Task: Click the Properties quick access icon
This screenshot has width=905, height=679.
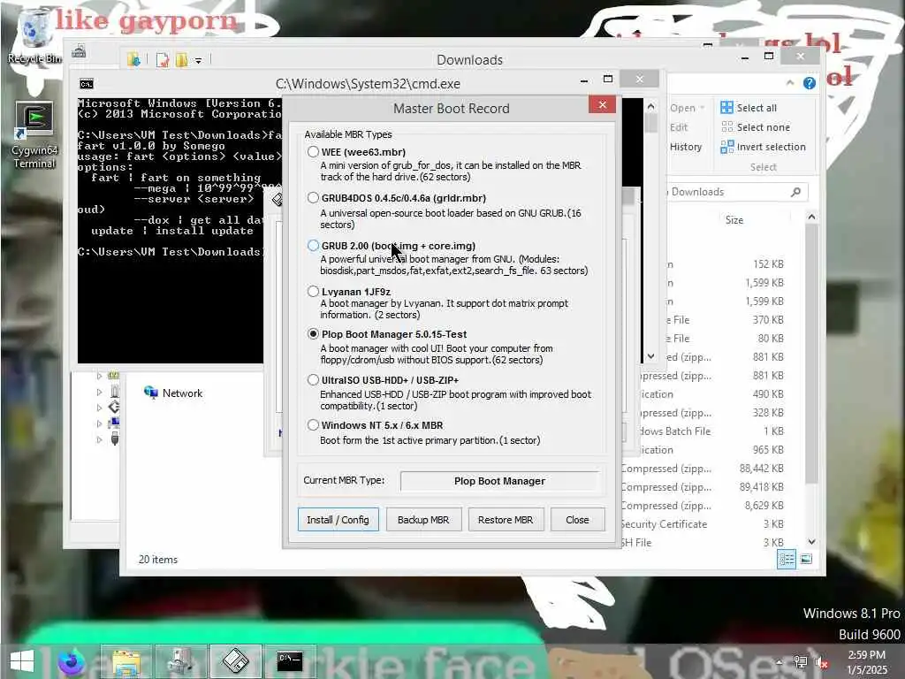Action: pyautogui.click(x=163, y=59)
